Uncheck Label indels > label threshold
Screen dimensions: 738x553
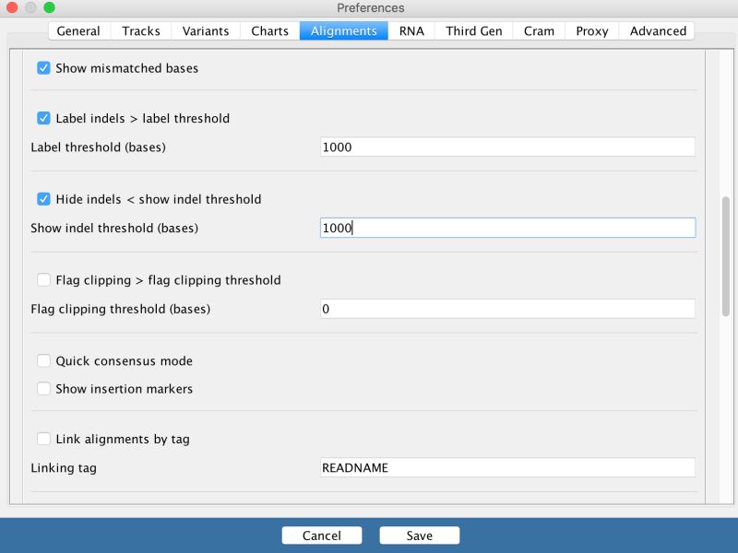pos(43,118)
